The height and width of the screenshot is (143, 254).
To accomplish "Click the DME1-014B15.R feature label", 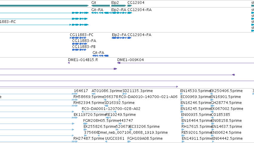I will pos(83,60).
